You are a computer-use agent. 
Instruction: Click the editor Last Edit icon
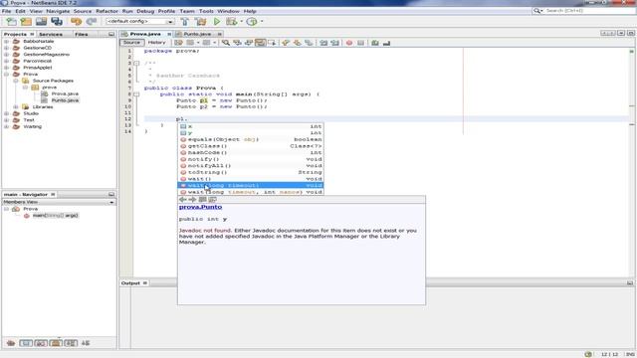point(178,43)
